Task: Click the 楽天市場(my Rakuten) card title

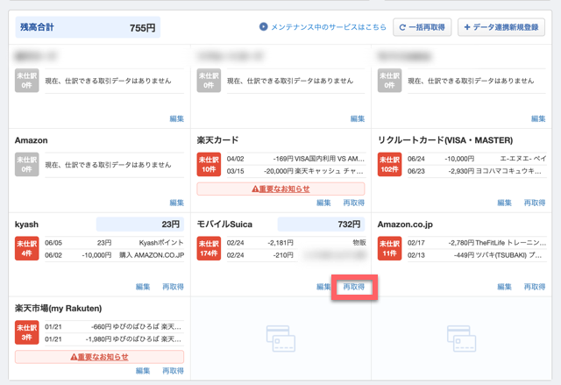Action: (59, 309)
